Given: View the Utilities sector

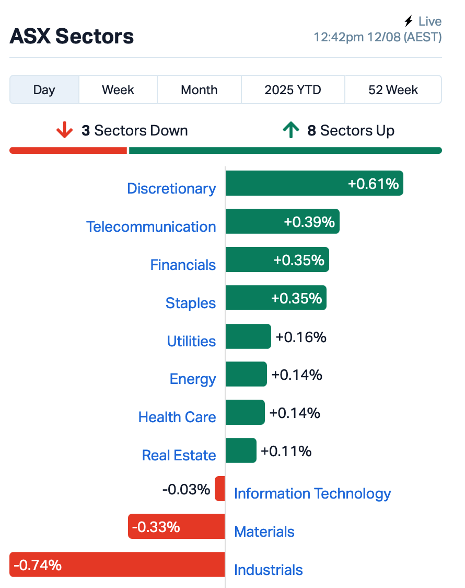Looking at the screenshot, I should tap(191, 341).
